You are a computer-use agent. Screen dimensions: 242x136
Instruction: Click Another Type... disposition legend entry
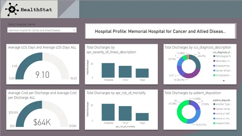click(222, 104)
